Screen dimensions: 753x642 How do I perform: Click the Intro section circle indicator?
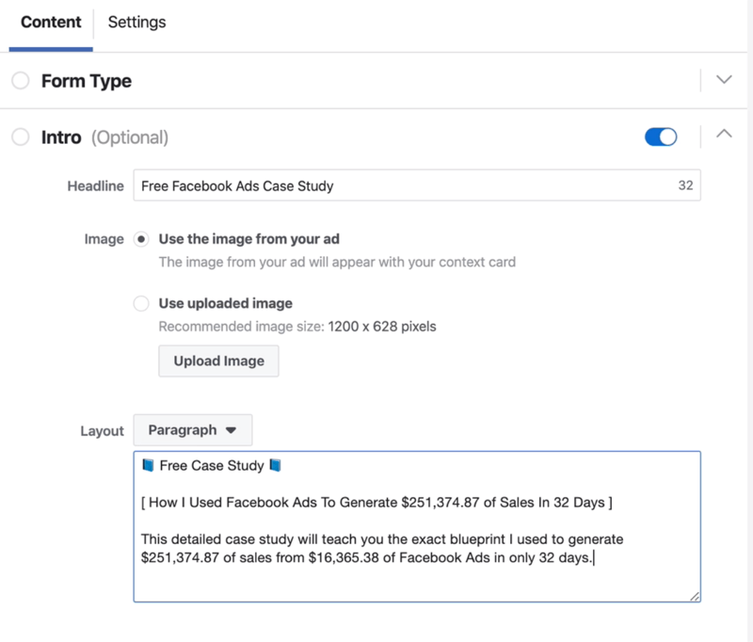click(x=21, y=136)
